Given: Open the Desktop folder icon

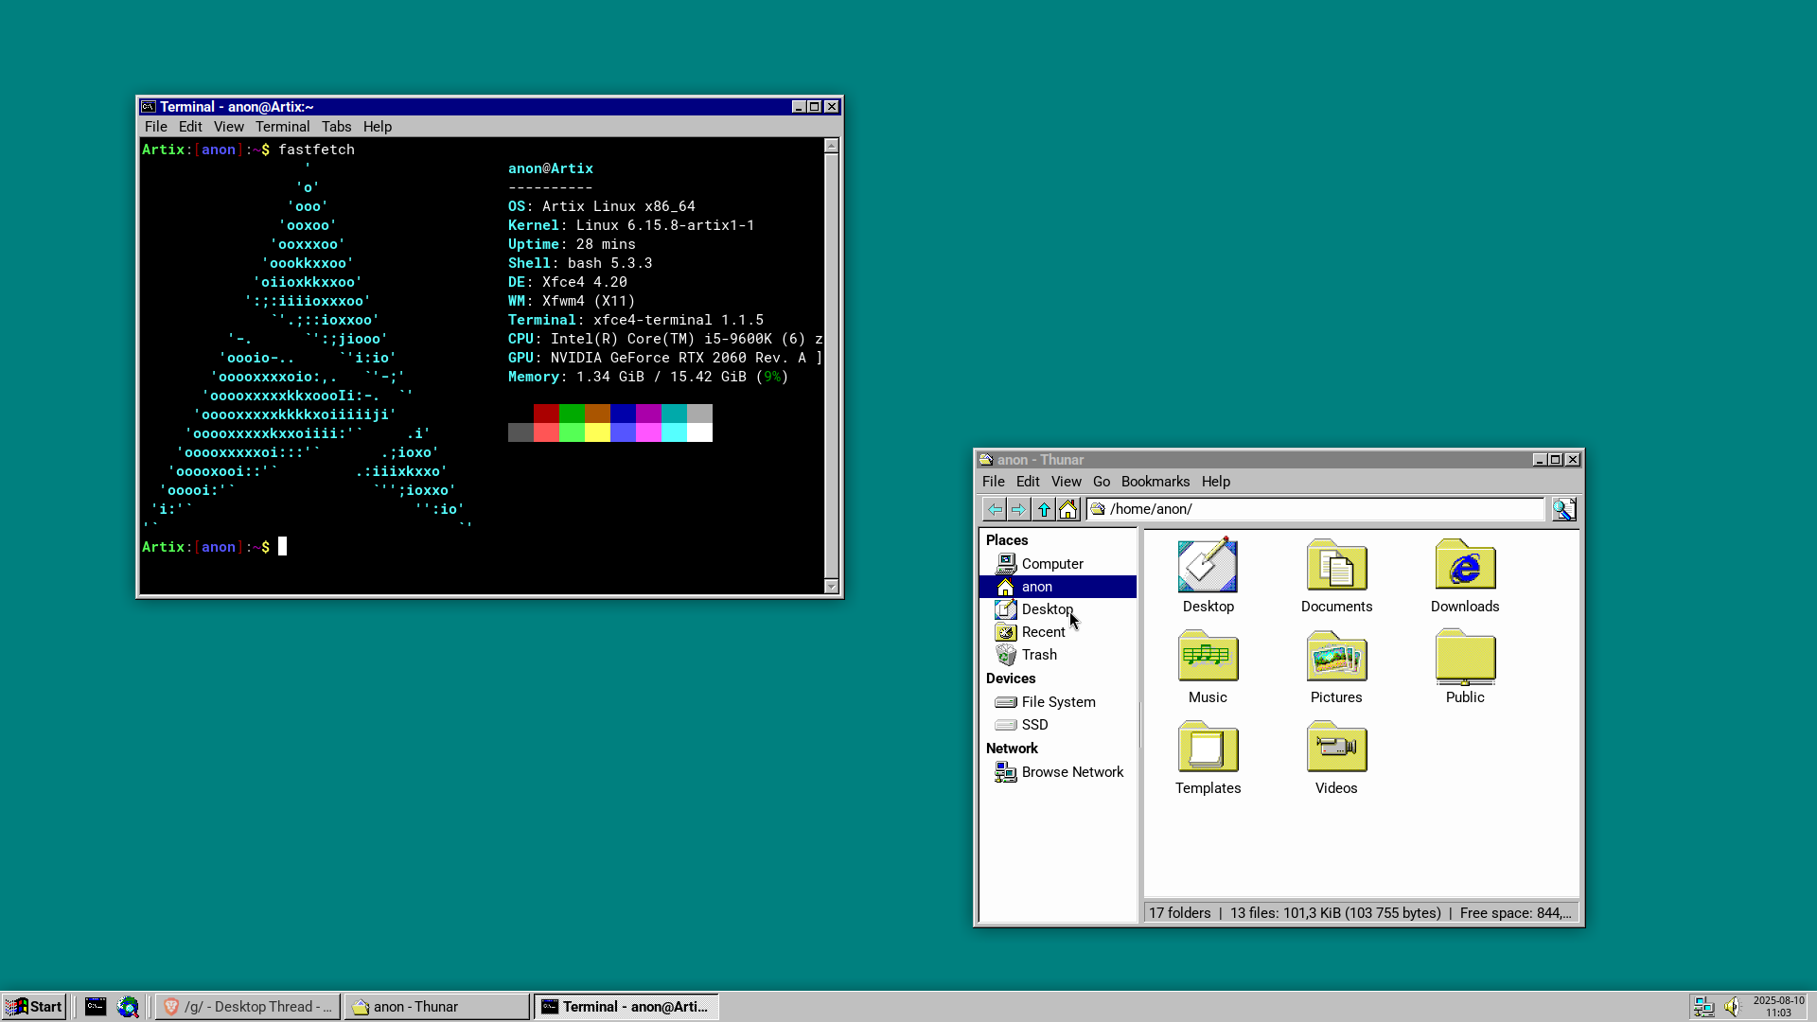Looking at the screenshot, I should [1208, 576].
